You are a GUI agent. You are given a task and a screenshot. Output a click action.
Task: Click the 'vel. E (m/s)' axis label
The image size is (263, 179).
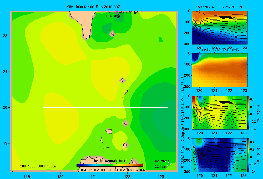tap(258, 156)
